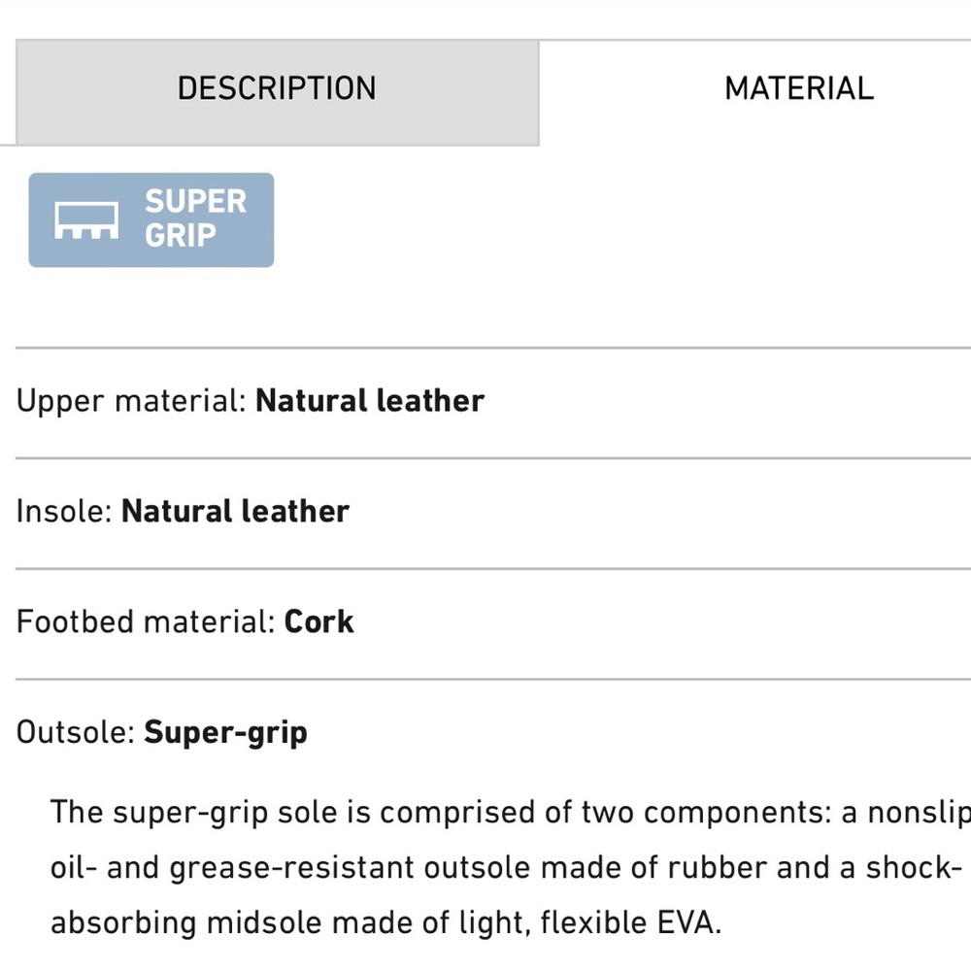This screenshot has height=971, width=971.
Task: Click the bold word "Cork"
Action: click(x=319, y=621)
